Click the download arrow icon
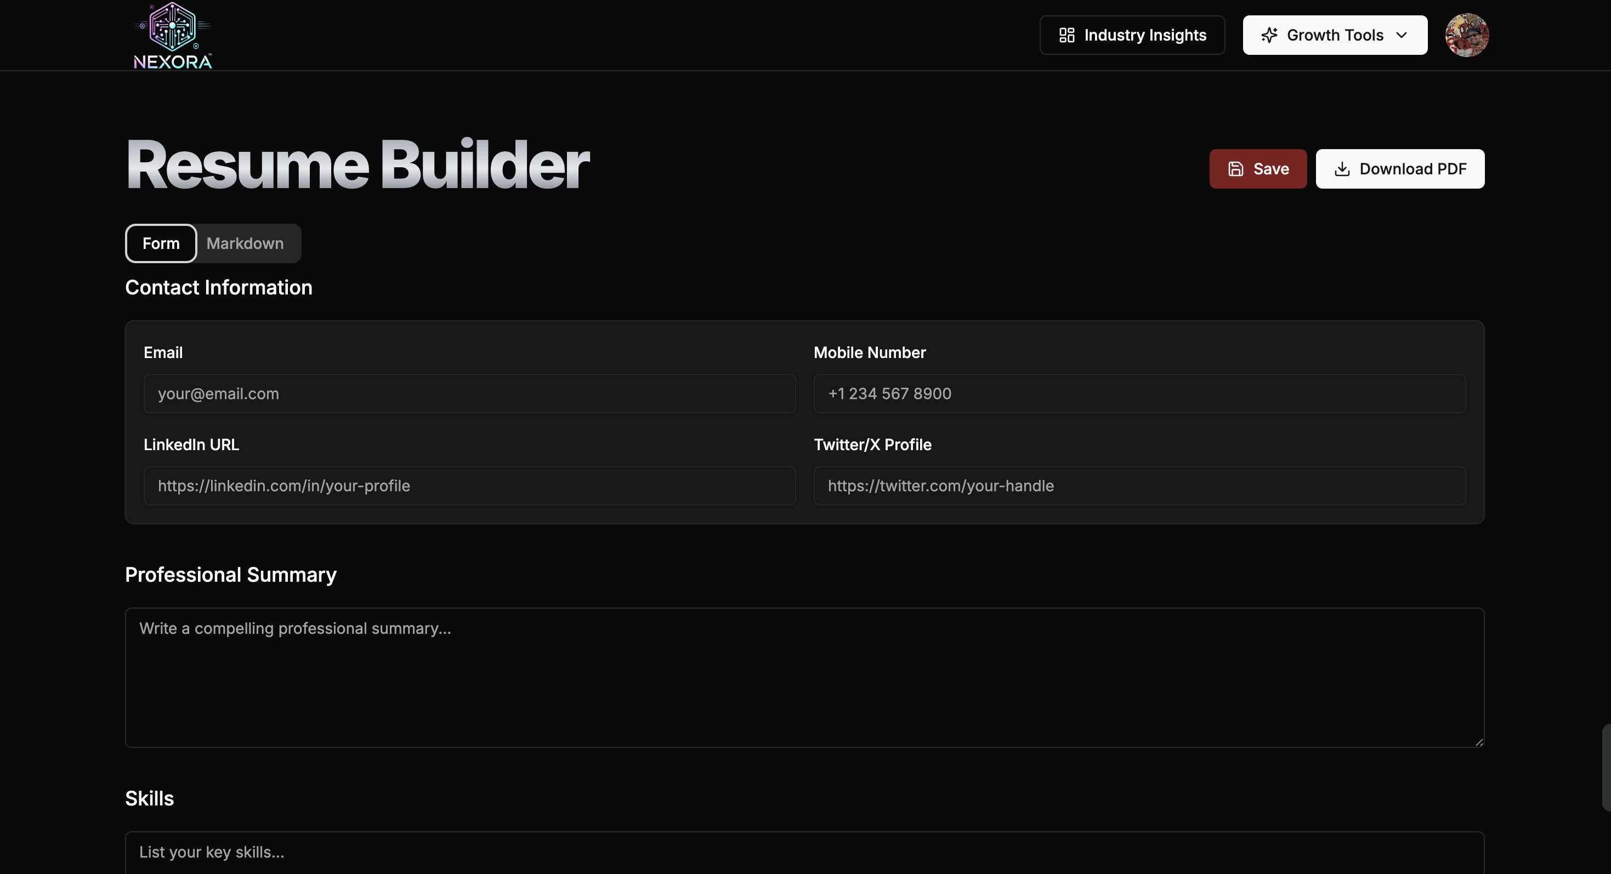The image size is (1611, 874). [x=1341, y=169]
